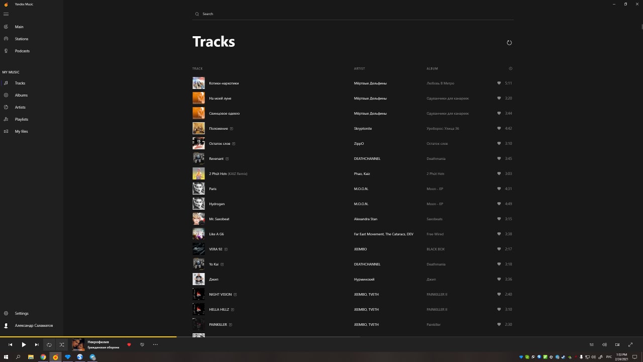The width and height of the screenshot is (643, 362).
Task: Click the cover thumbnail for 2 Phút Hơn
Action: click(198, 173)
